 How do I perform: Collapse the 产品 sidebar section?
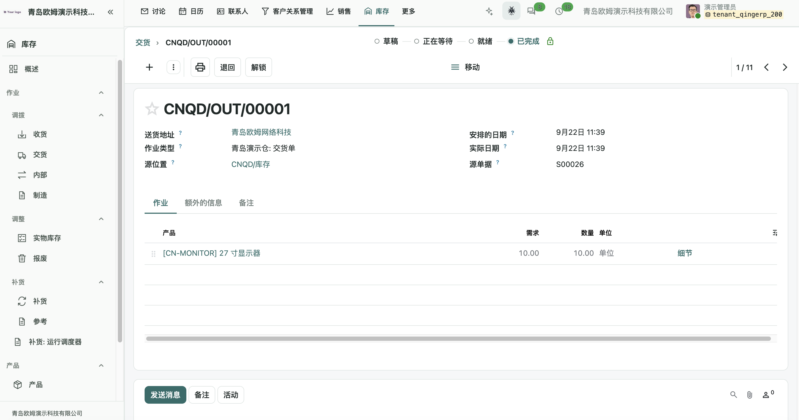pos(101,366)
